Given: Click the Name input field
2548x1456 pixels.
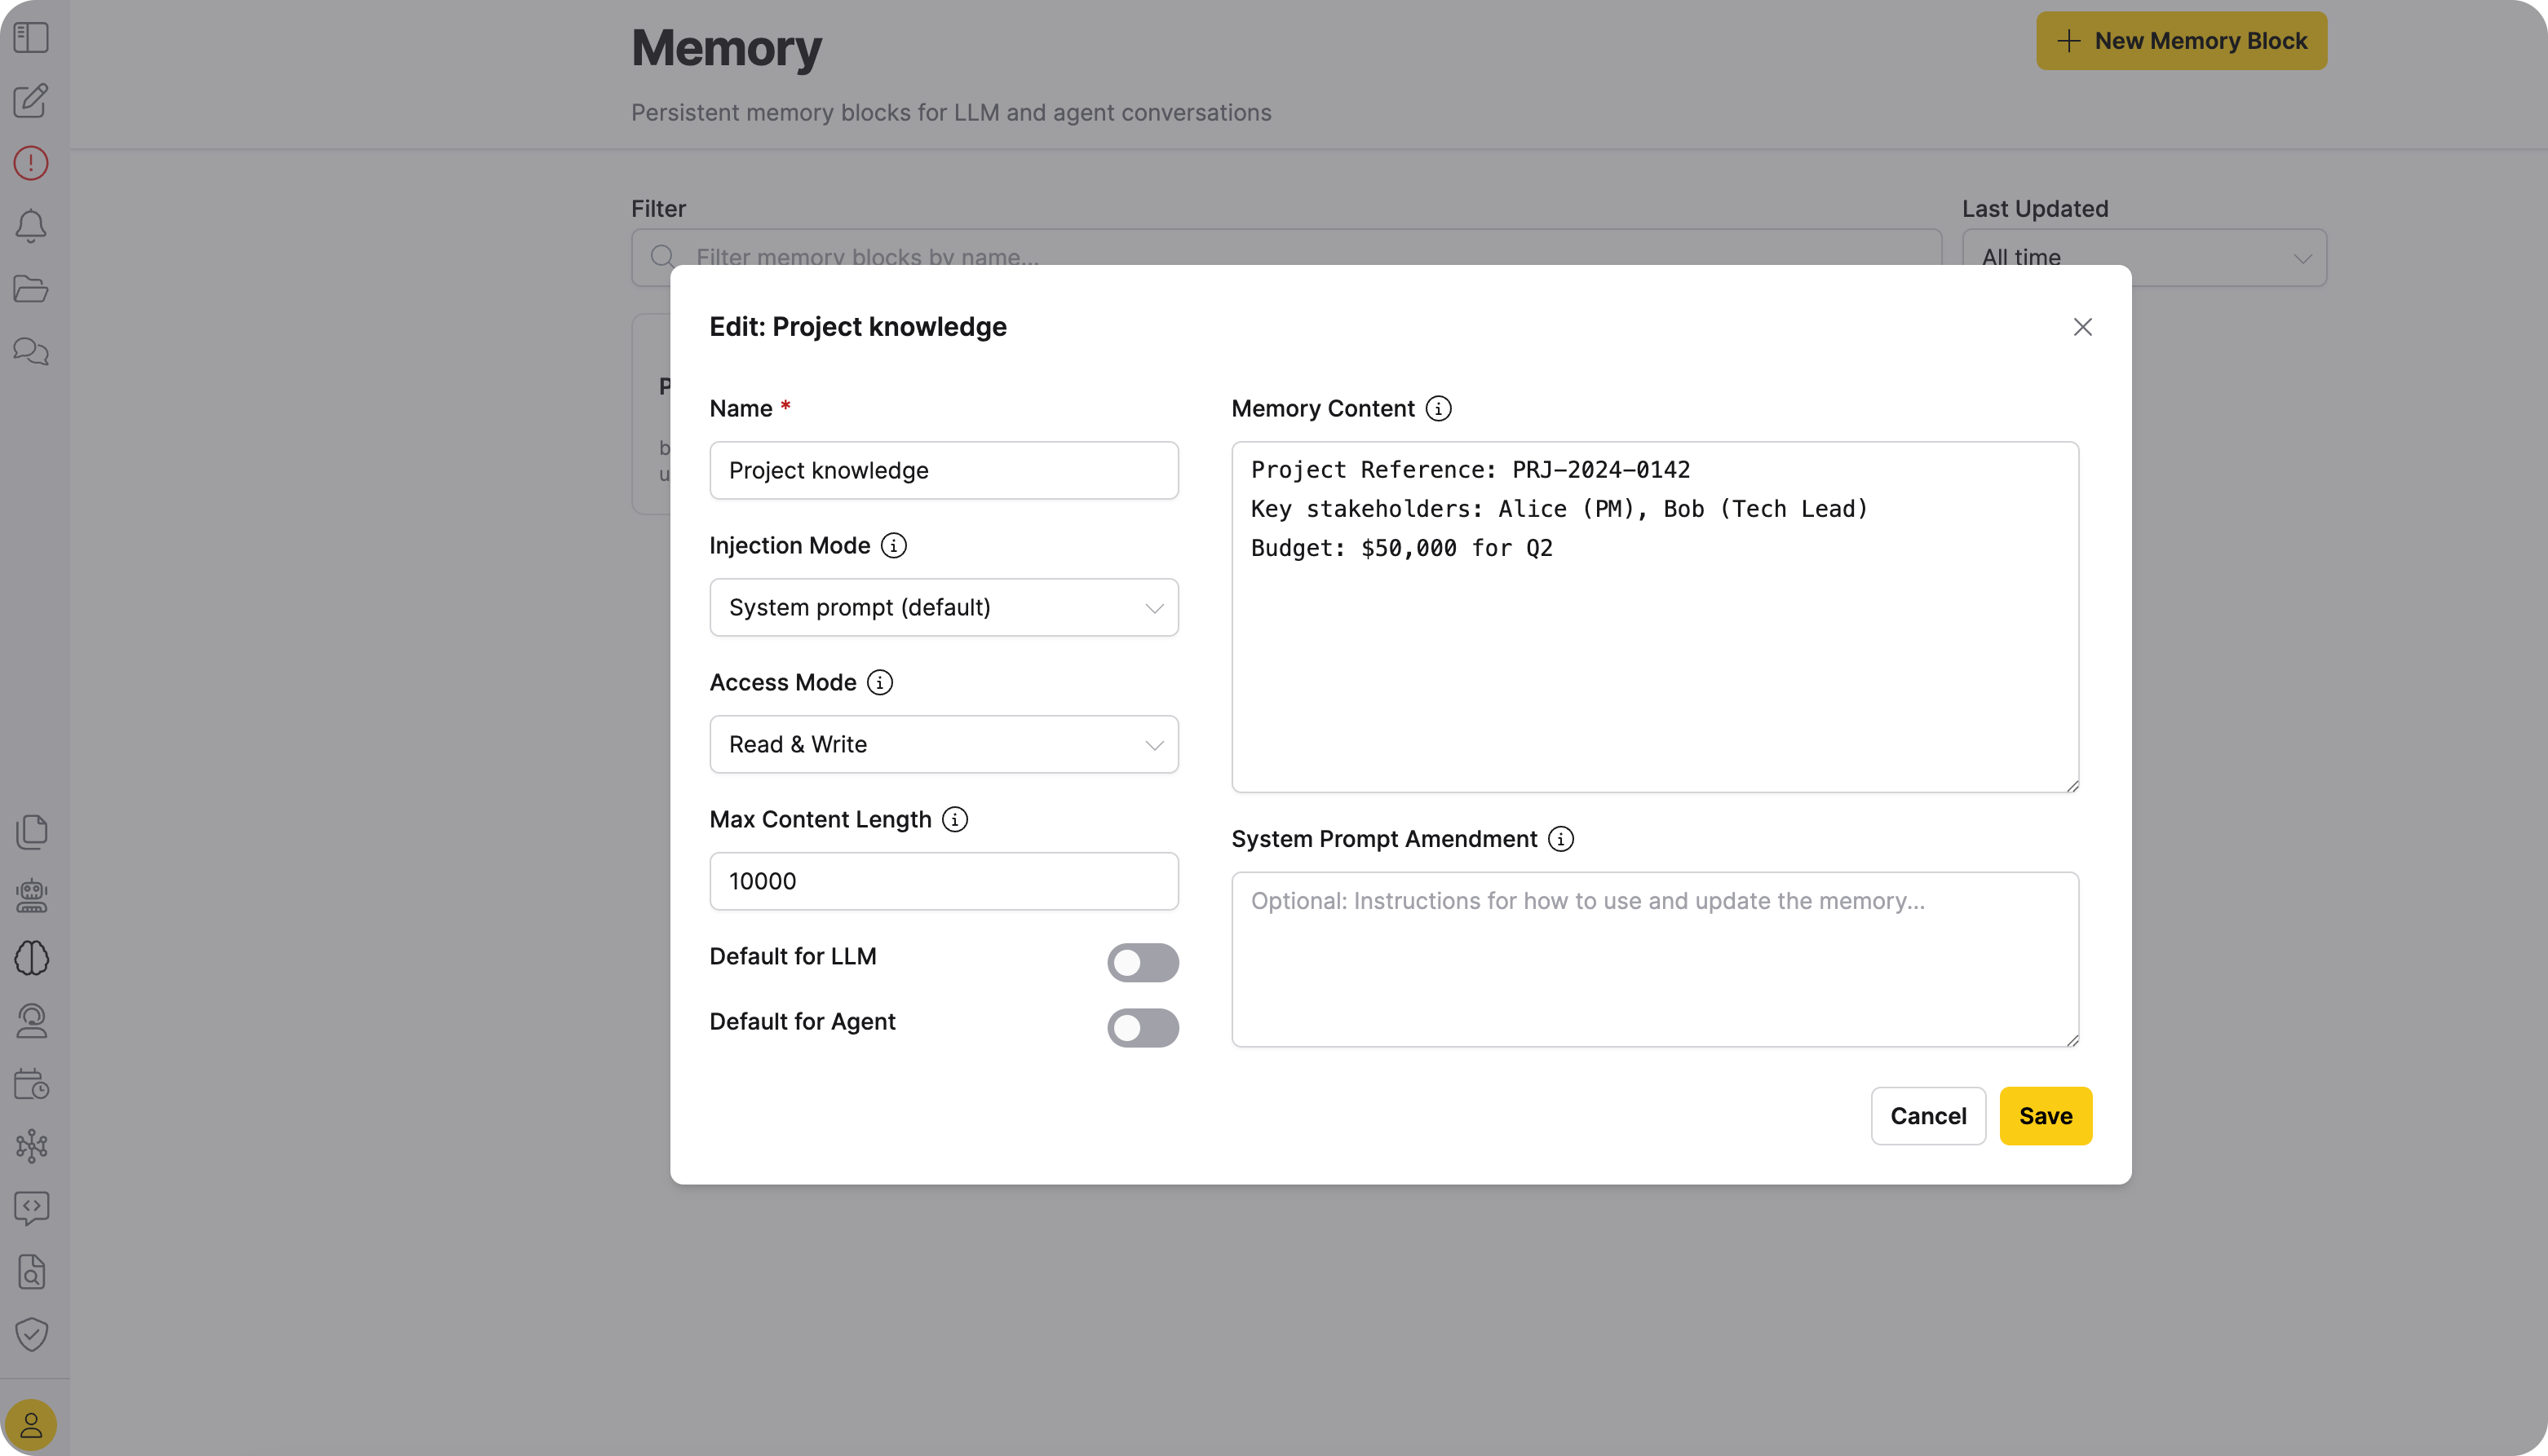Looking at the screenshot, I should (x=944, y=471).
